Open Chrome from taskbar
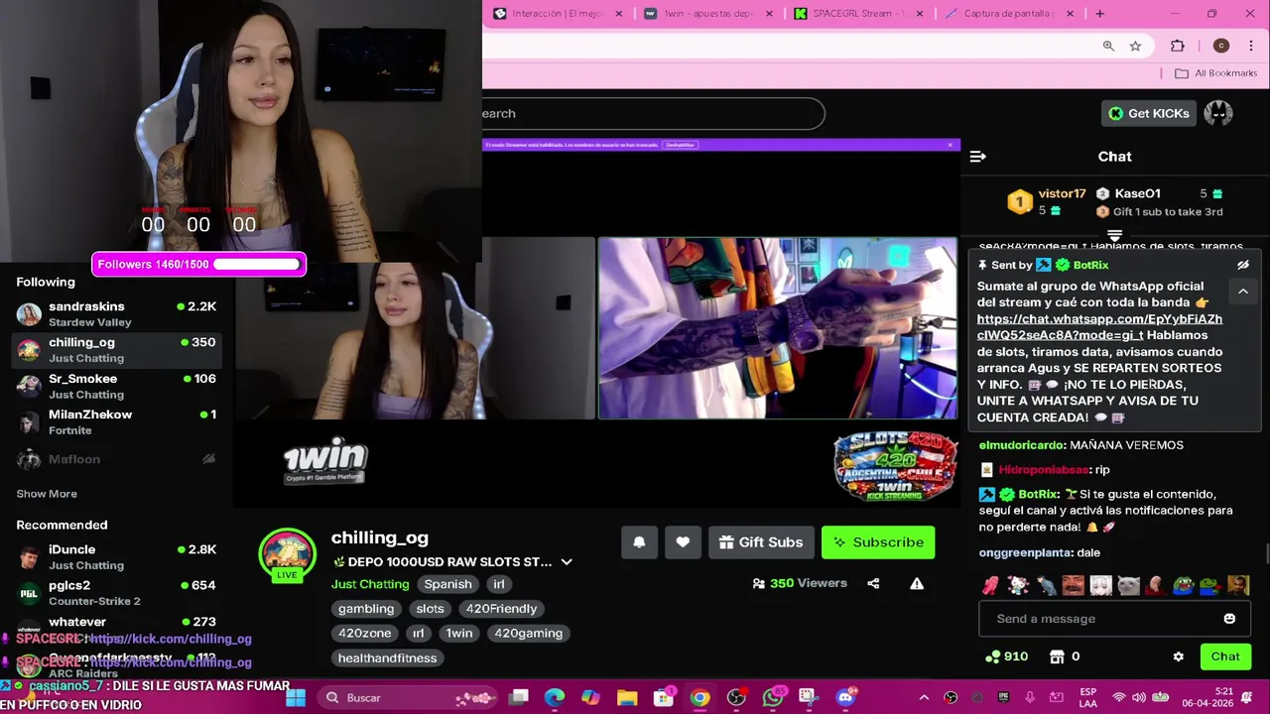Viewport: 1270px width, 714px height. (x=699, y=697)
